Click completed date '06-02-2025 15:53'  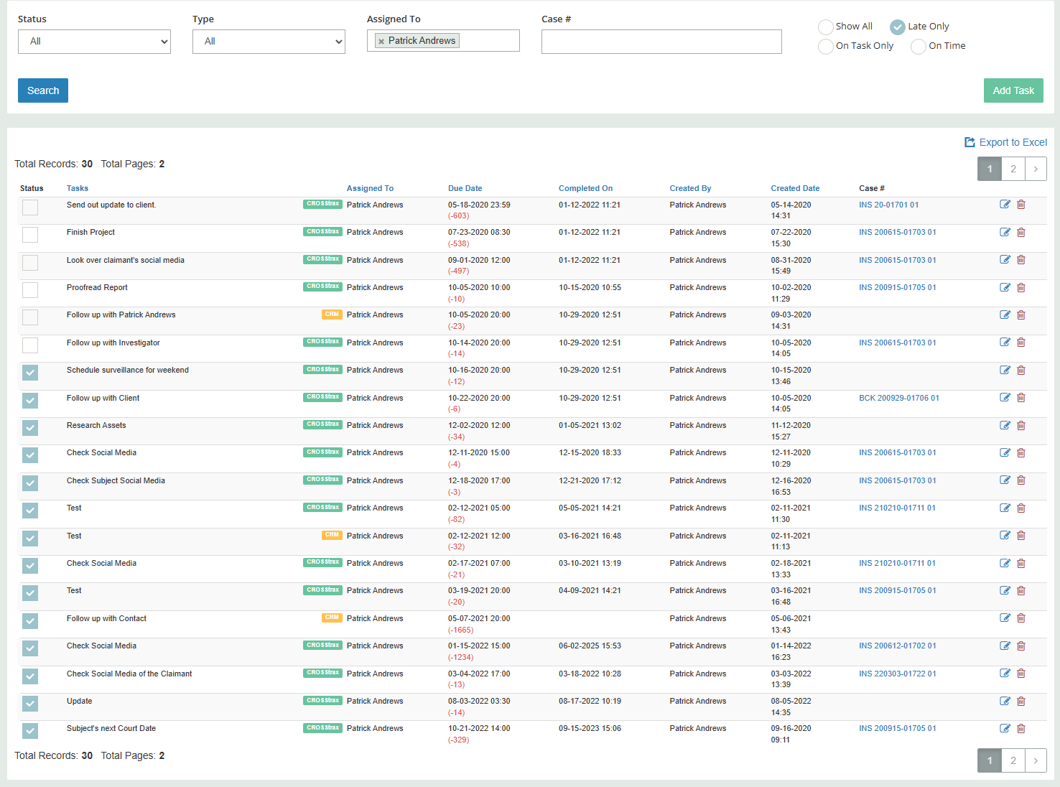pos(590,646)
